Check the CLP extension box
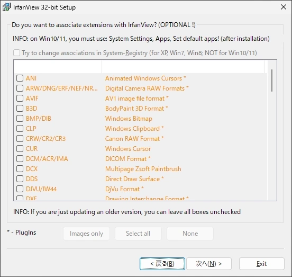The width and height of the screenshot is (292, 277). tap(20, 129)
